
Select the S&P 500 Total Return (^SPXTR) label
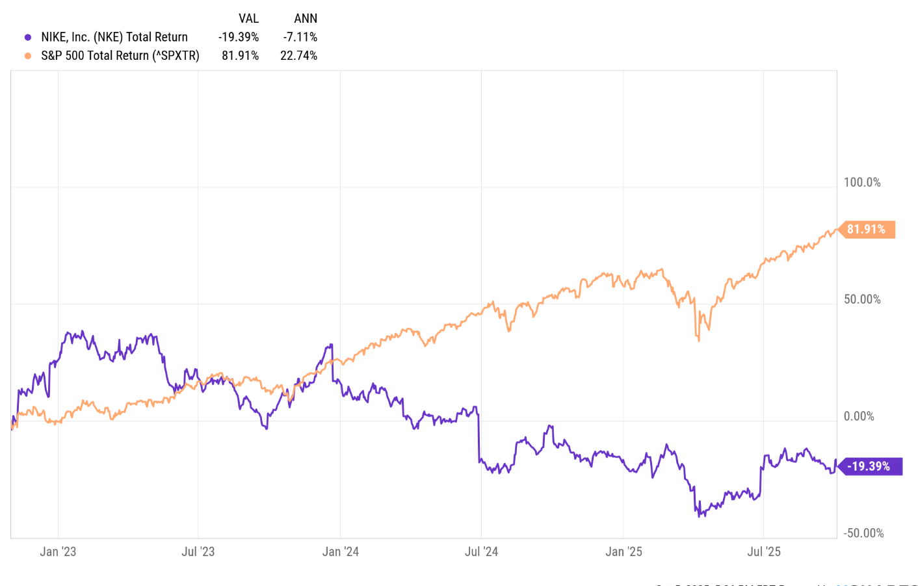(120, 56)
